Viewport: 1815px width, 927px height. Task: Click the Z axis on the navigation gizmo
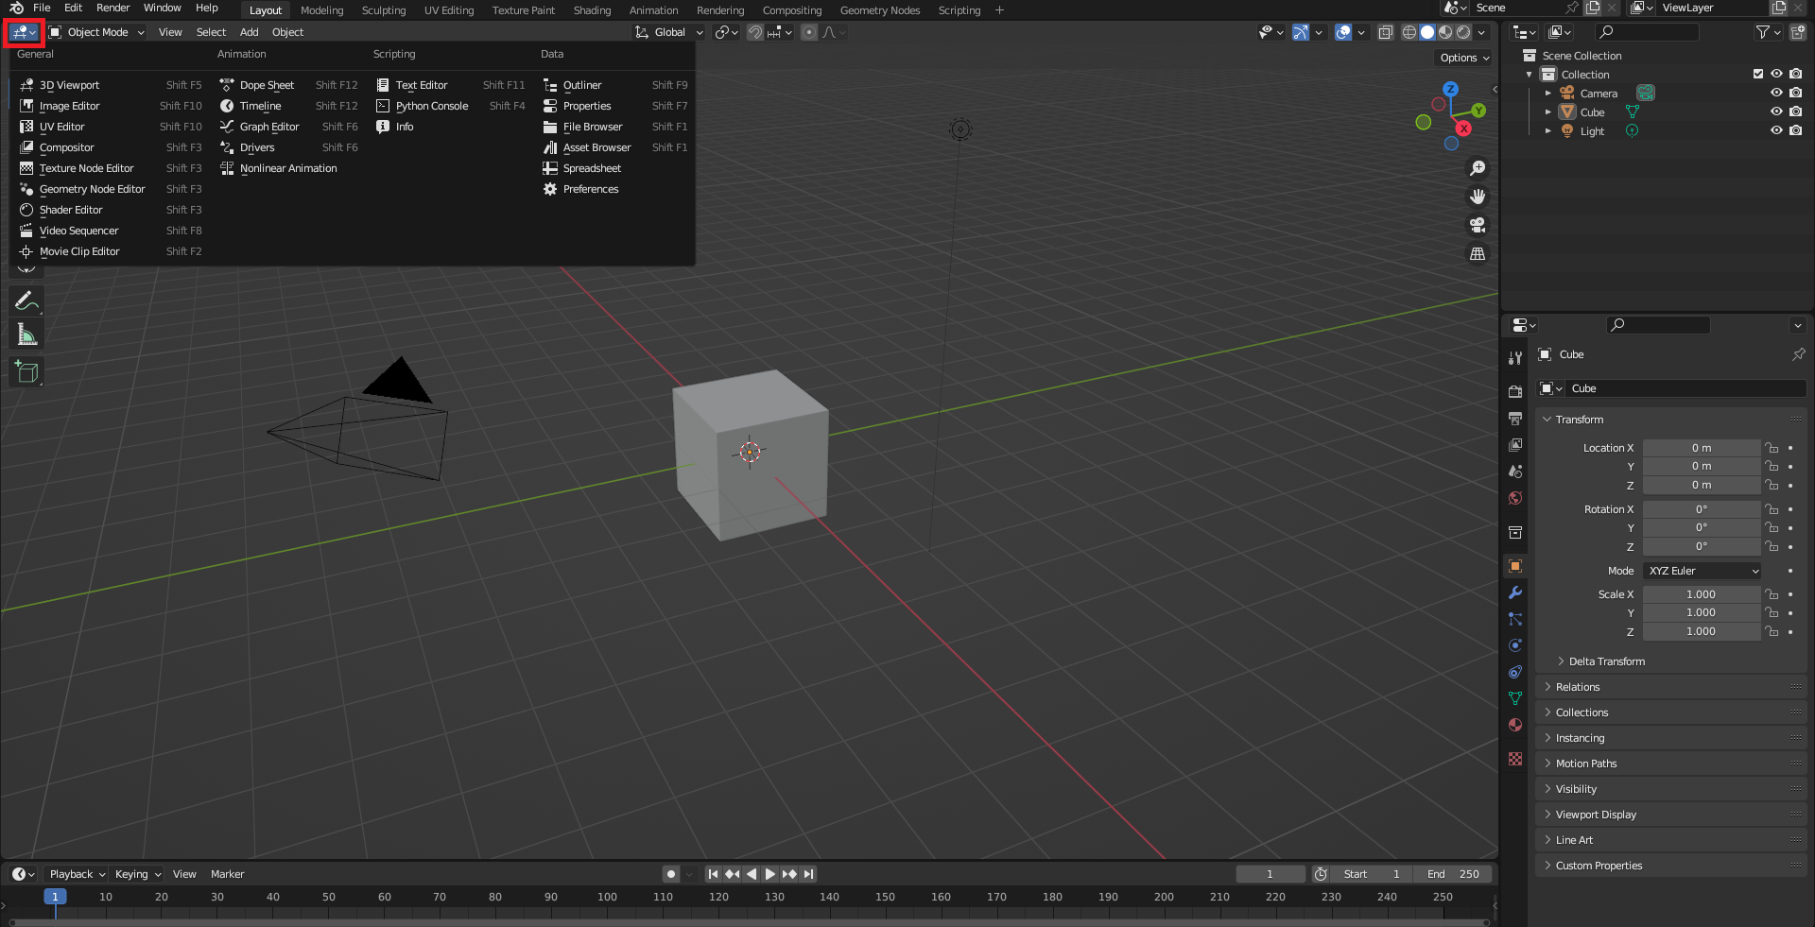click(x=1450, y=89)
